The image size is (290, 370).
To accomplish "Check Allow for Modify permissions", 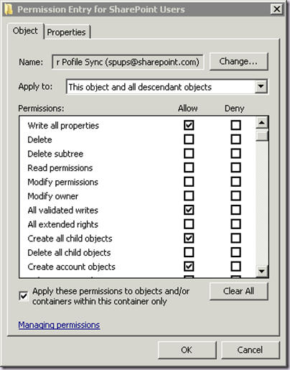I will coord(189,182).
